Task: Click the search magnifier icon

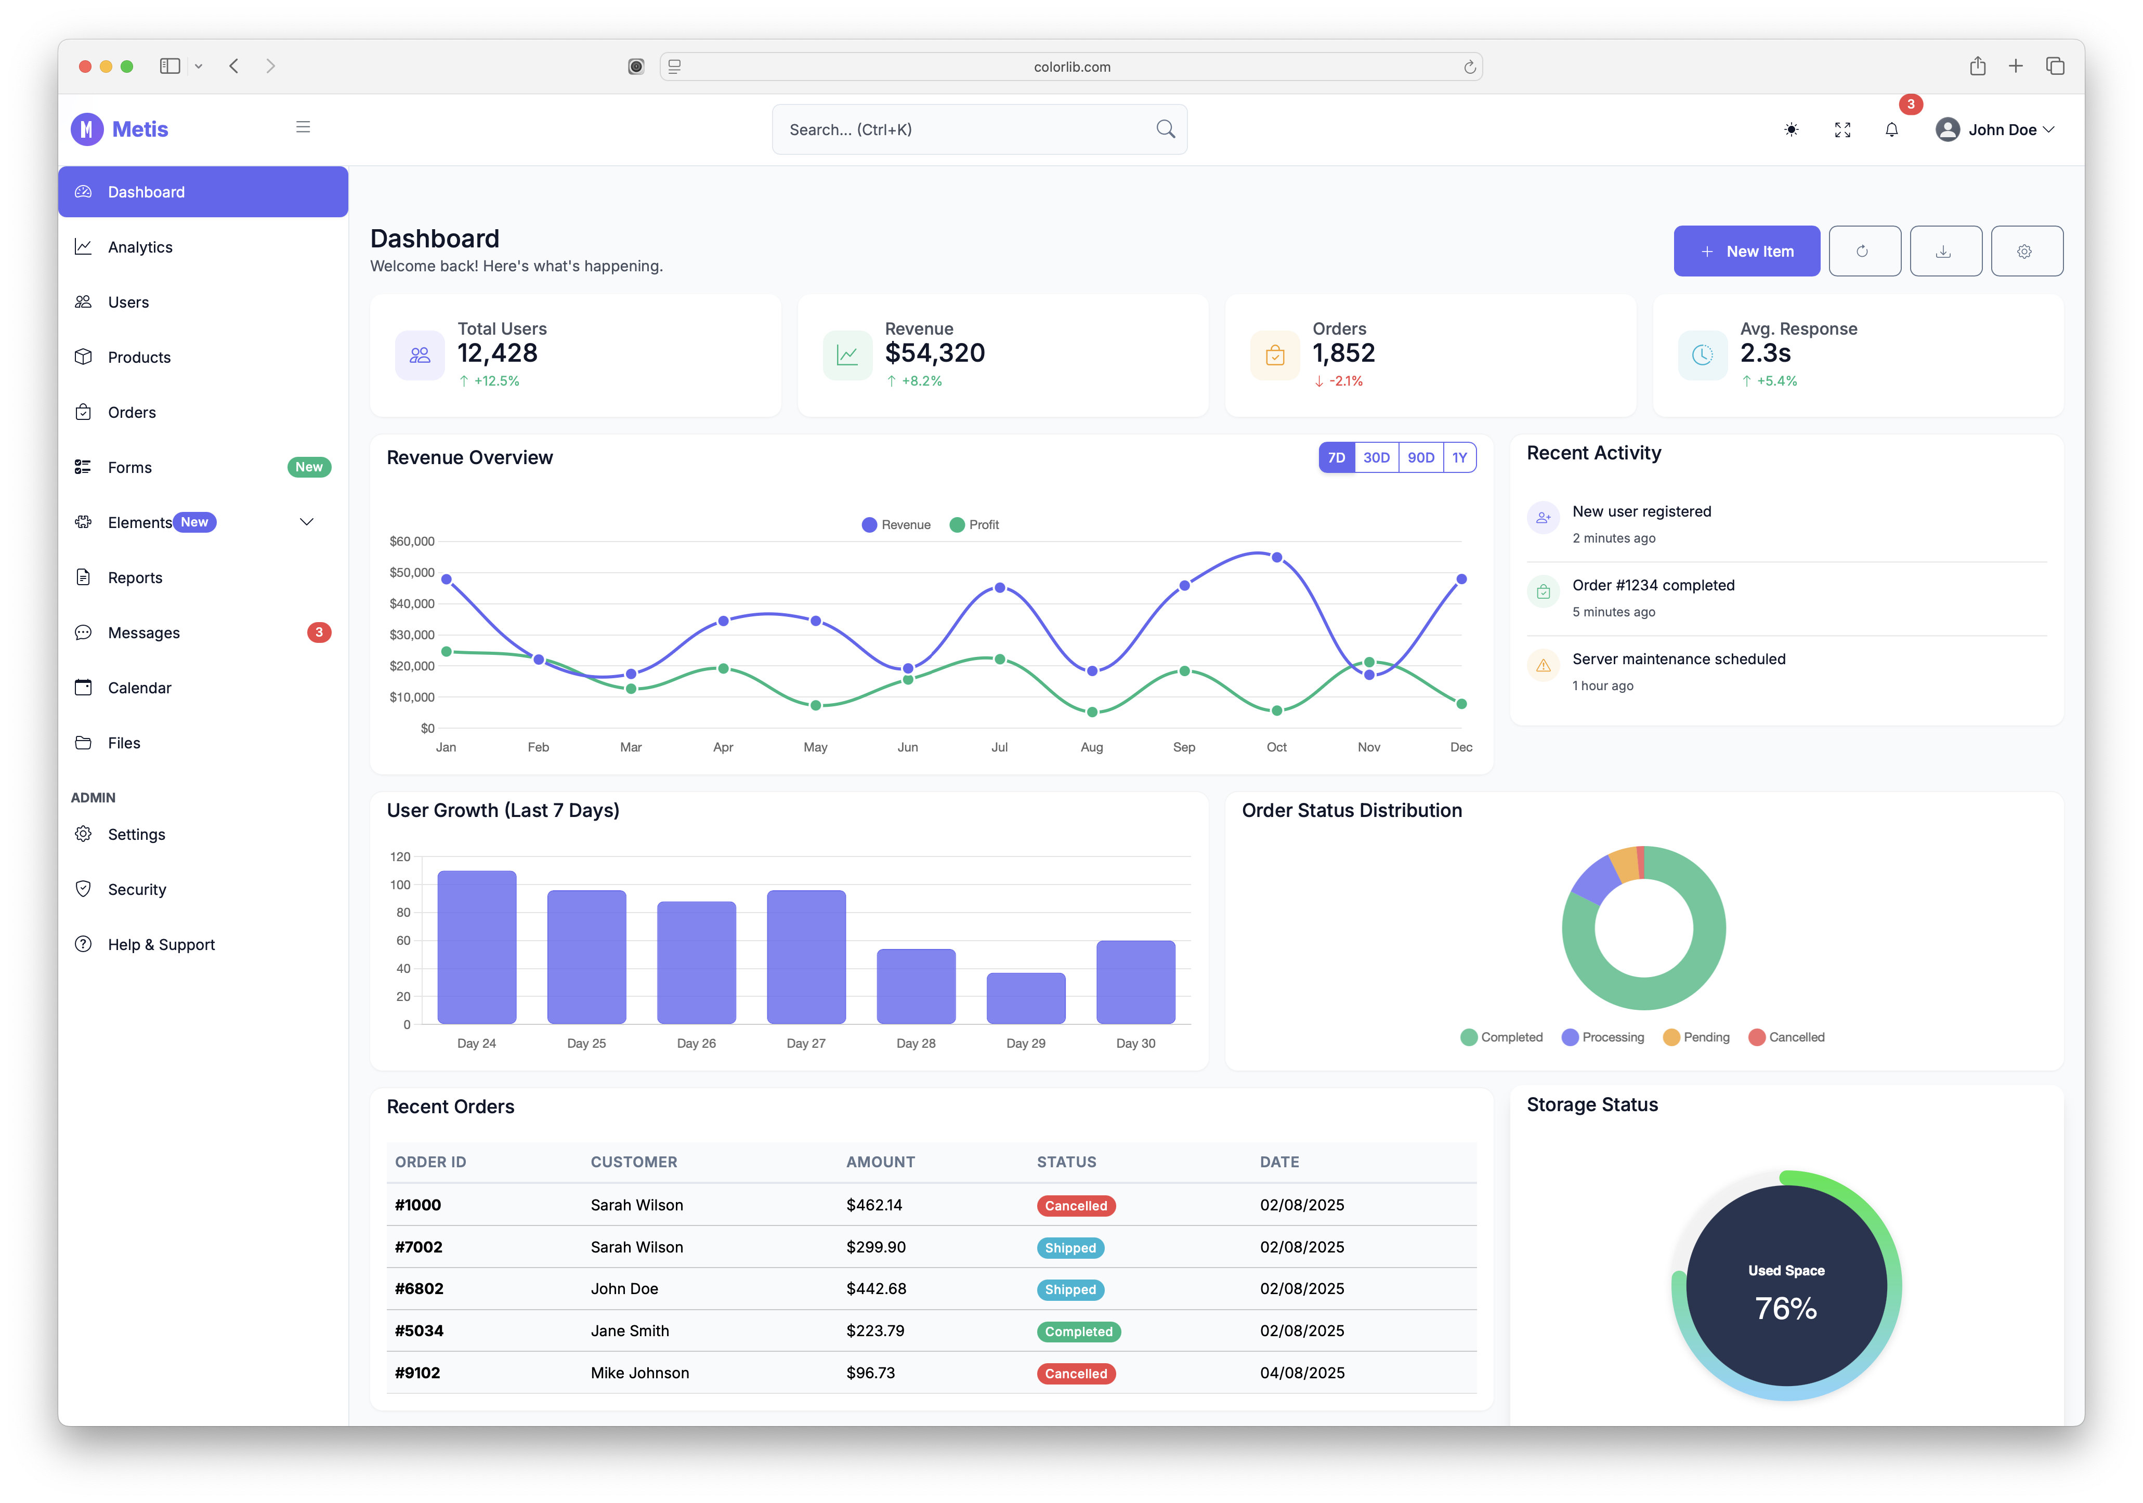Action: click(x=1165, y=129)
